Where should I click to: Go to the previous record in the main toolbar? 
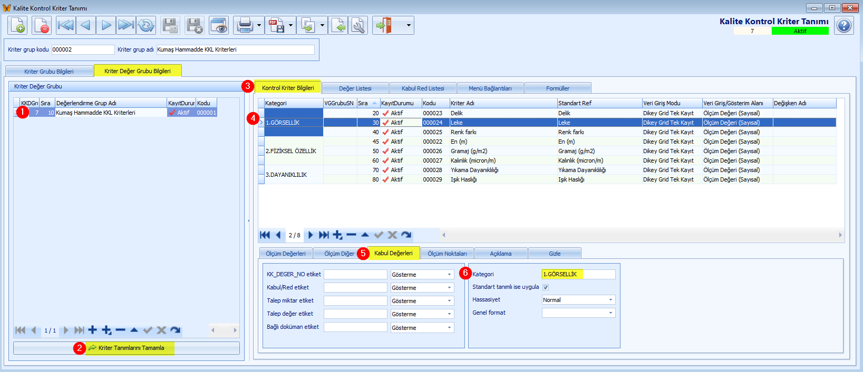[x=86, y=25]
